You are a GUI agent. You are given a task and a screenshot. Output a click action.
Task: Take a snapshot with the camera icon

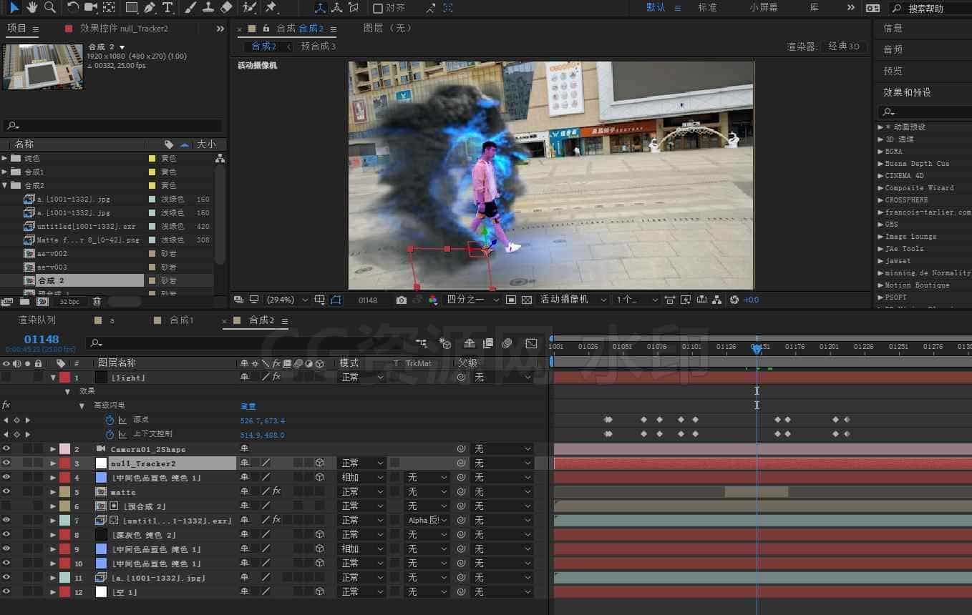(402, 300)
